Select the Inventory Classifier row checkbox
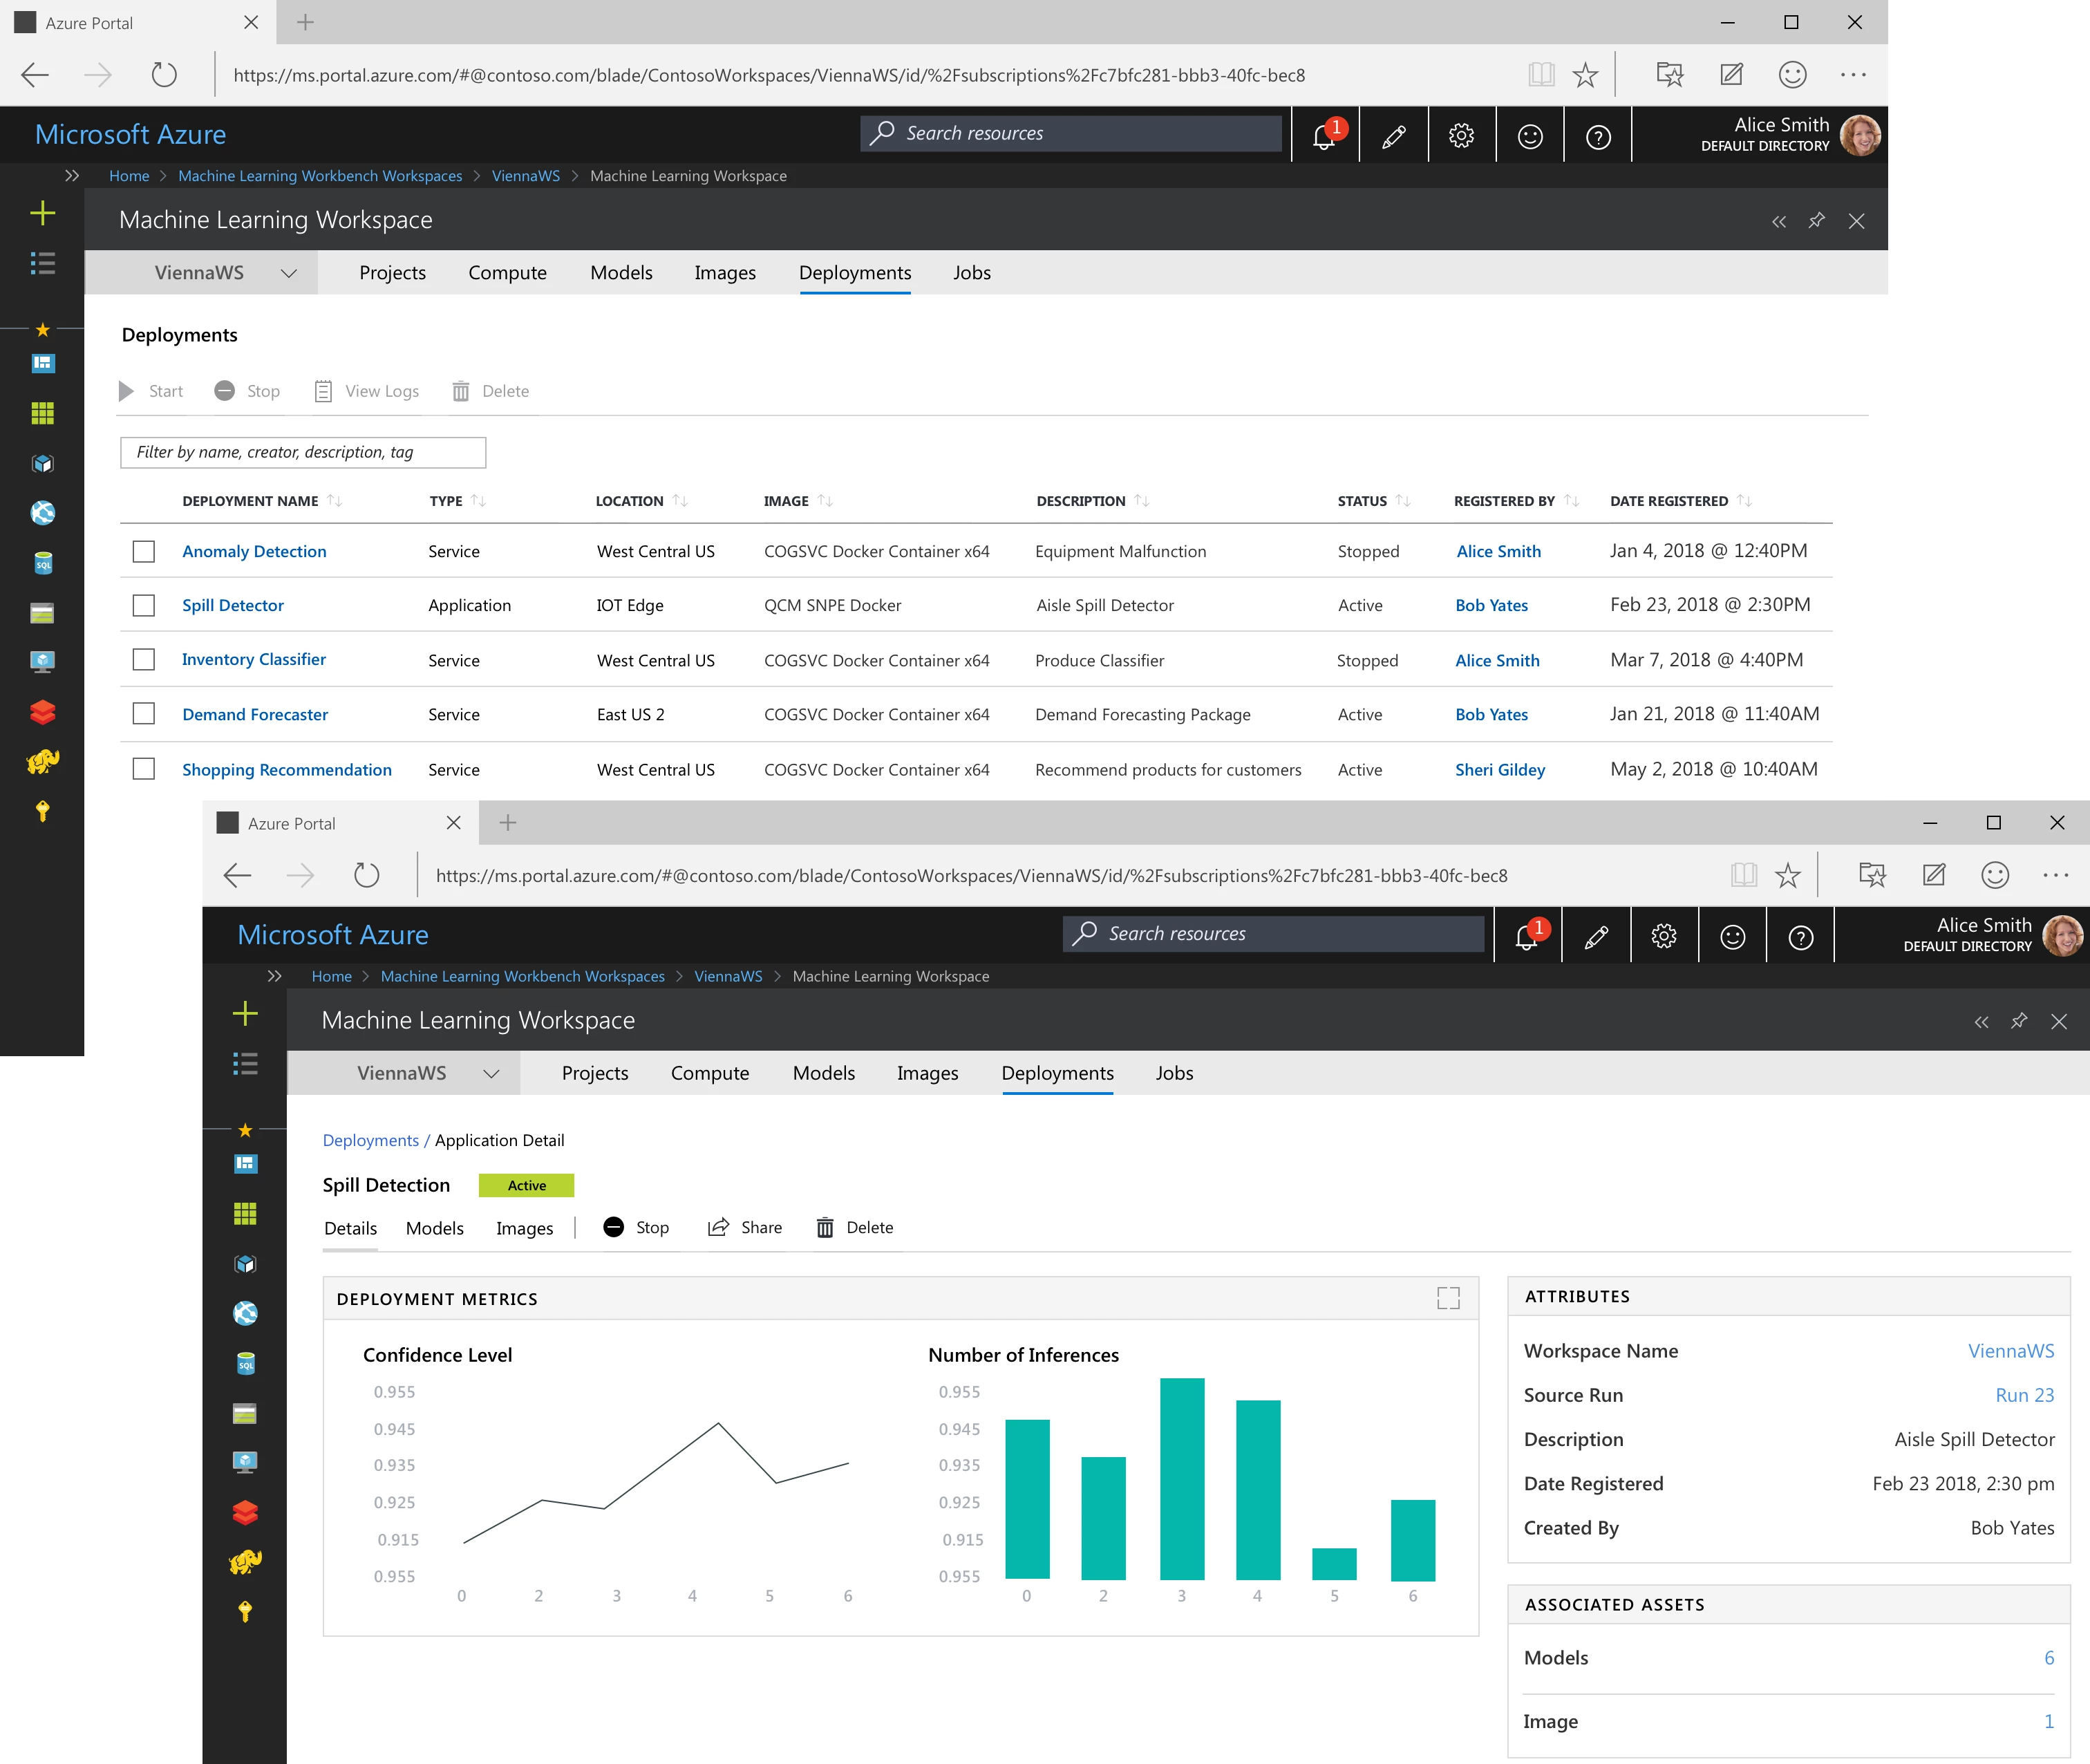Image resolution: width=2090 pixels, height=1764 pixels. pos(144,659)
